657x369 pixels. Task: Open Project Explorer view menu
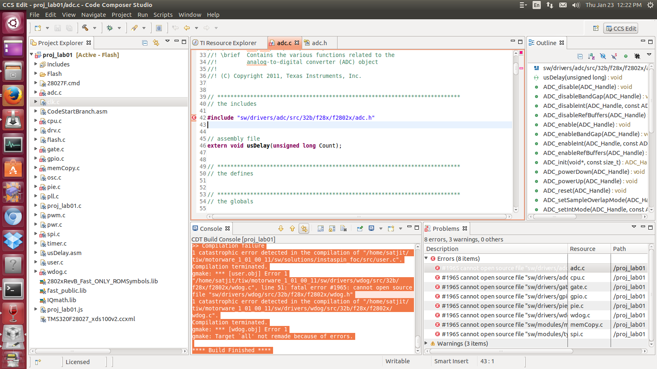point(168,41)
